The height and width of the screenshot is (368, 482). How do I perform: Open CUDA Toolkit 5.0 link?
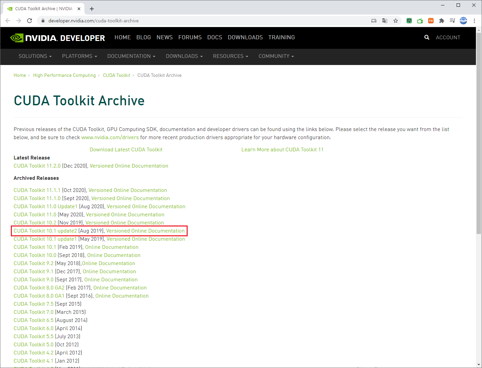[x=34, y=345]
